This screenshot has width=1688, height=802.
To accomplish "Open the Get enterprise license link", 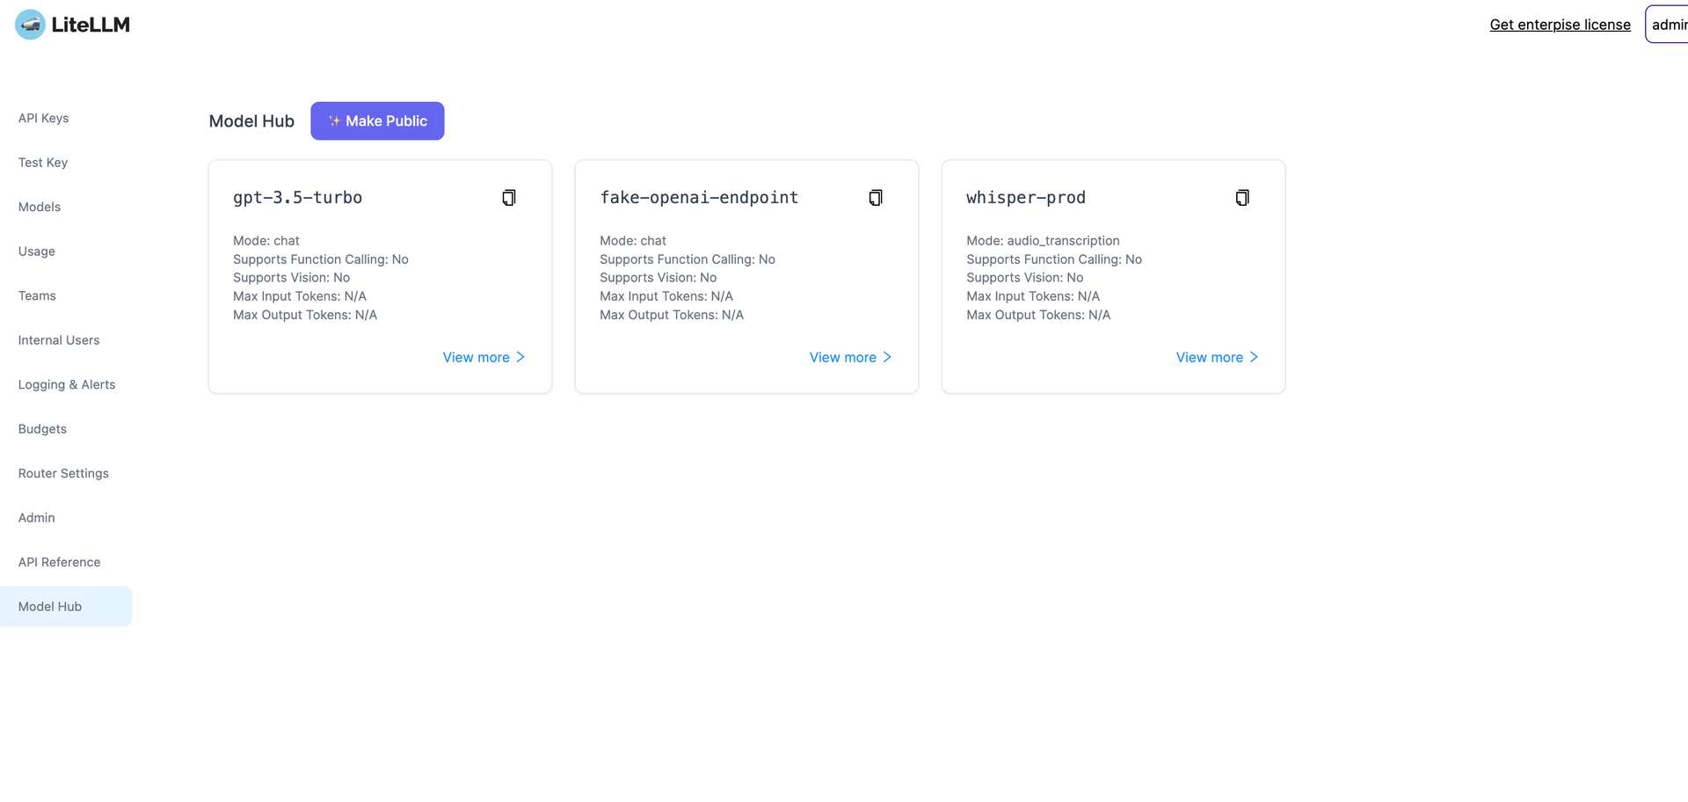I will click(x=1560, y=24).
